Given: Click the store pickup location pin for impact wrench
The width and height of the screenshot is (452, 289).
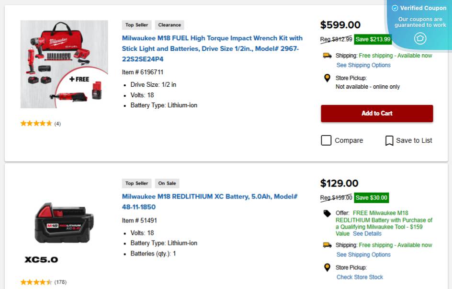Looking at the screenshot, I should point(328,78).
